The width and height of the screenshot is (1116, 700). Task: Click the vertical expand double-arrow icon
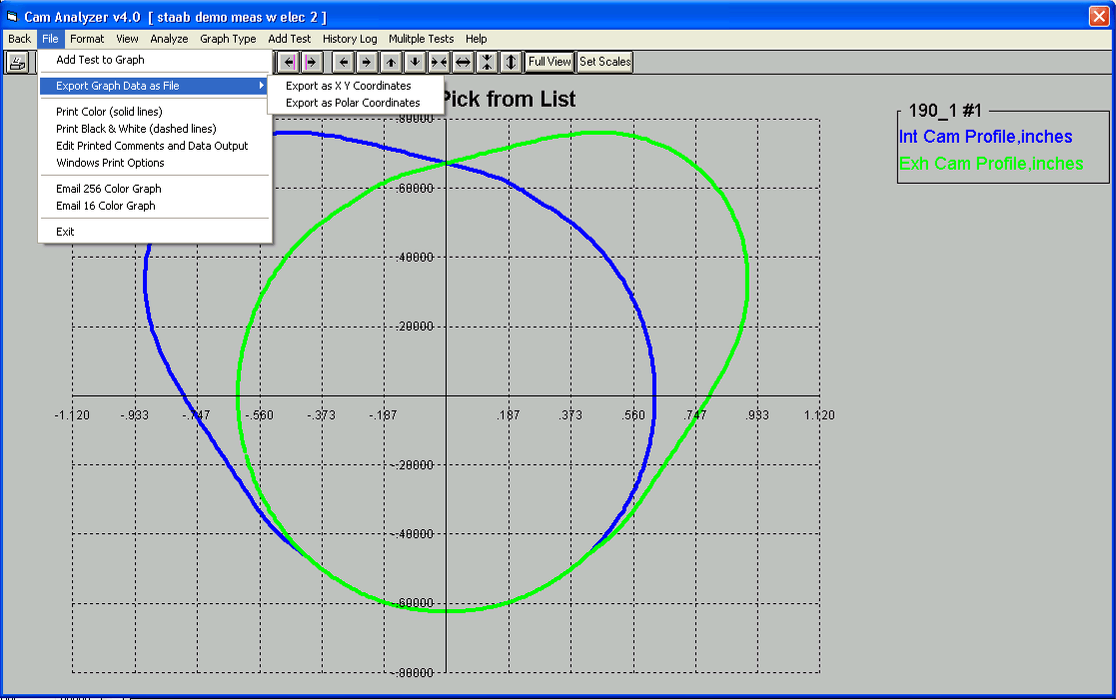(511, 62)
